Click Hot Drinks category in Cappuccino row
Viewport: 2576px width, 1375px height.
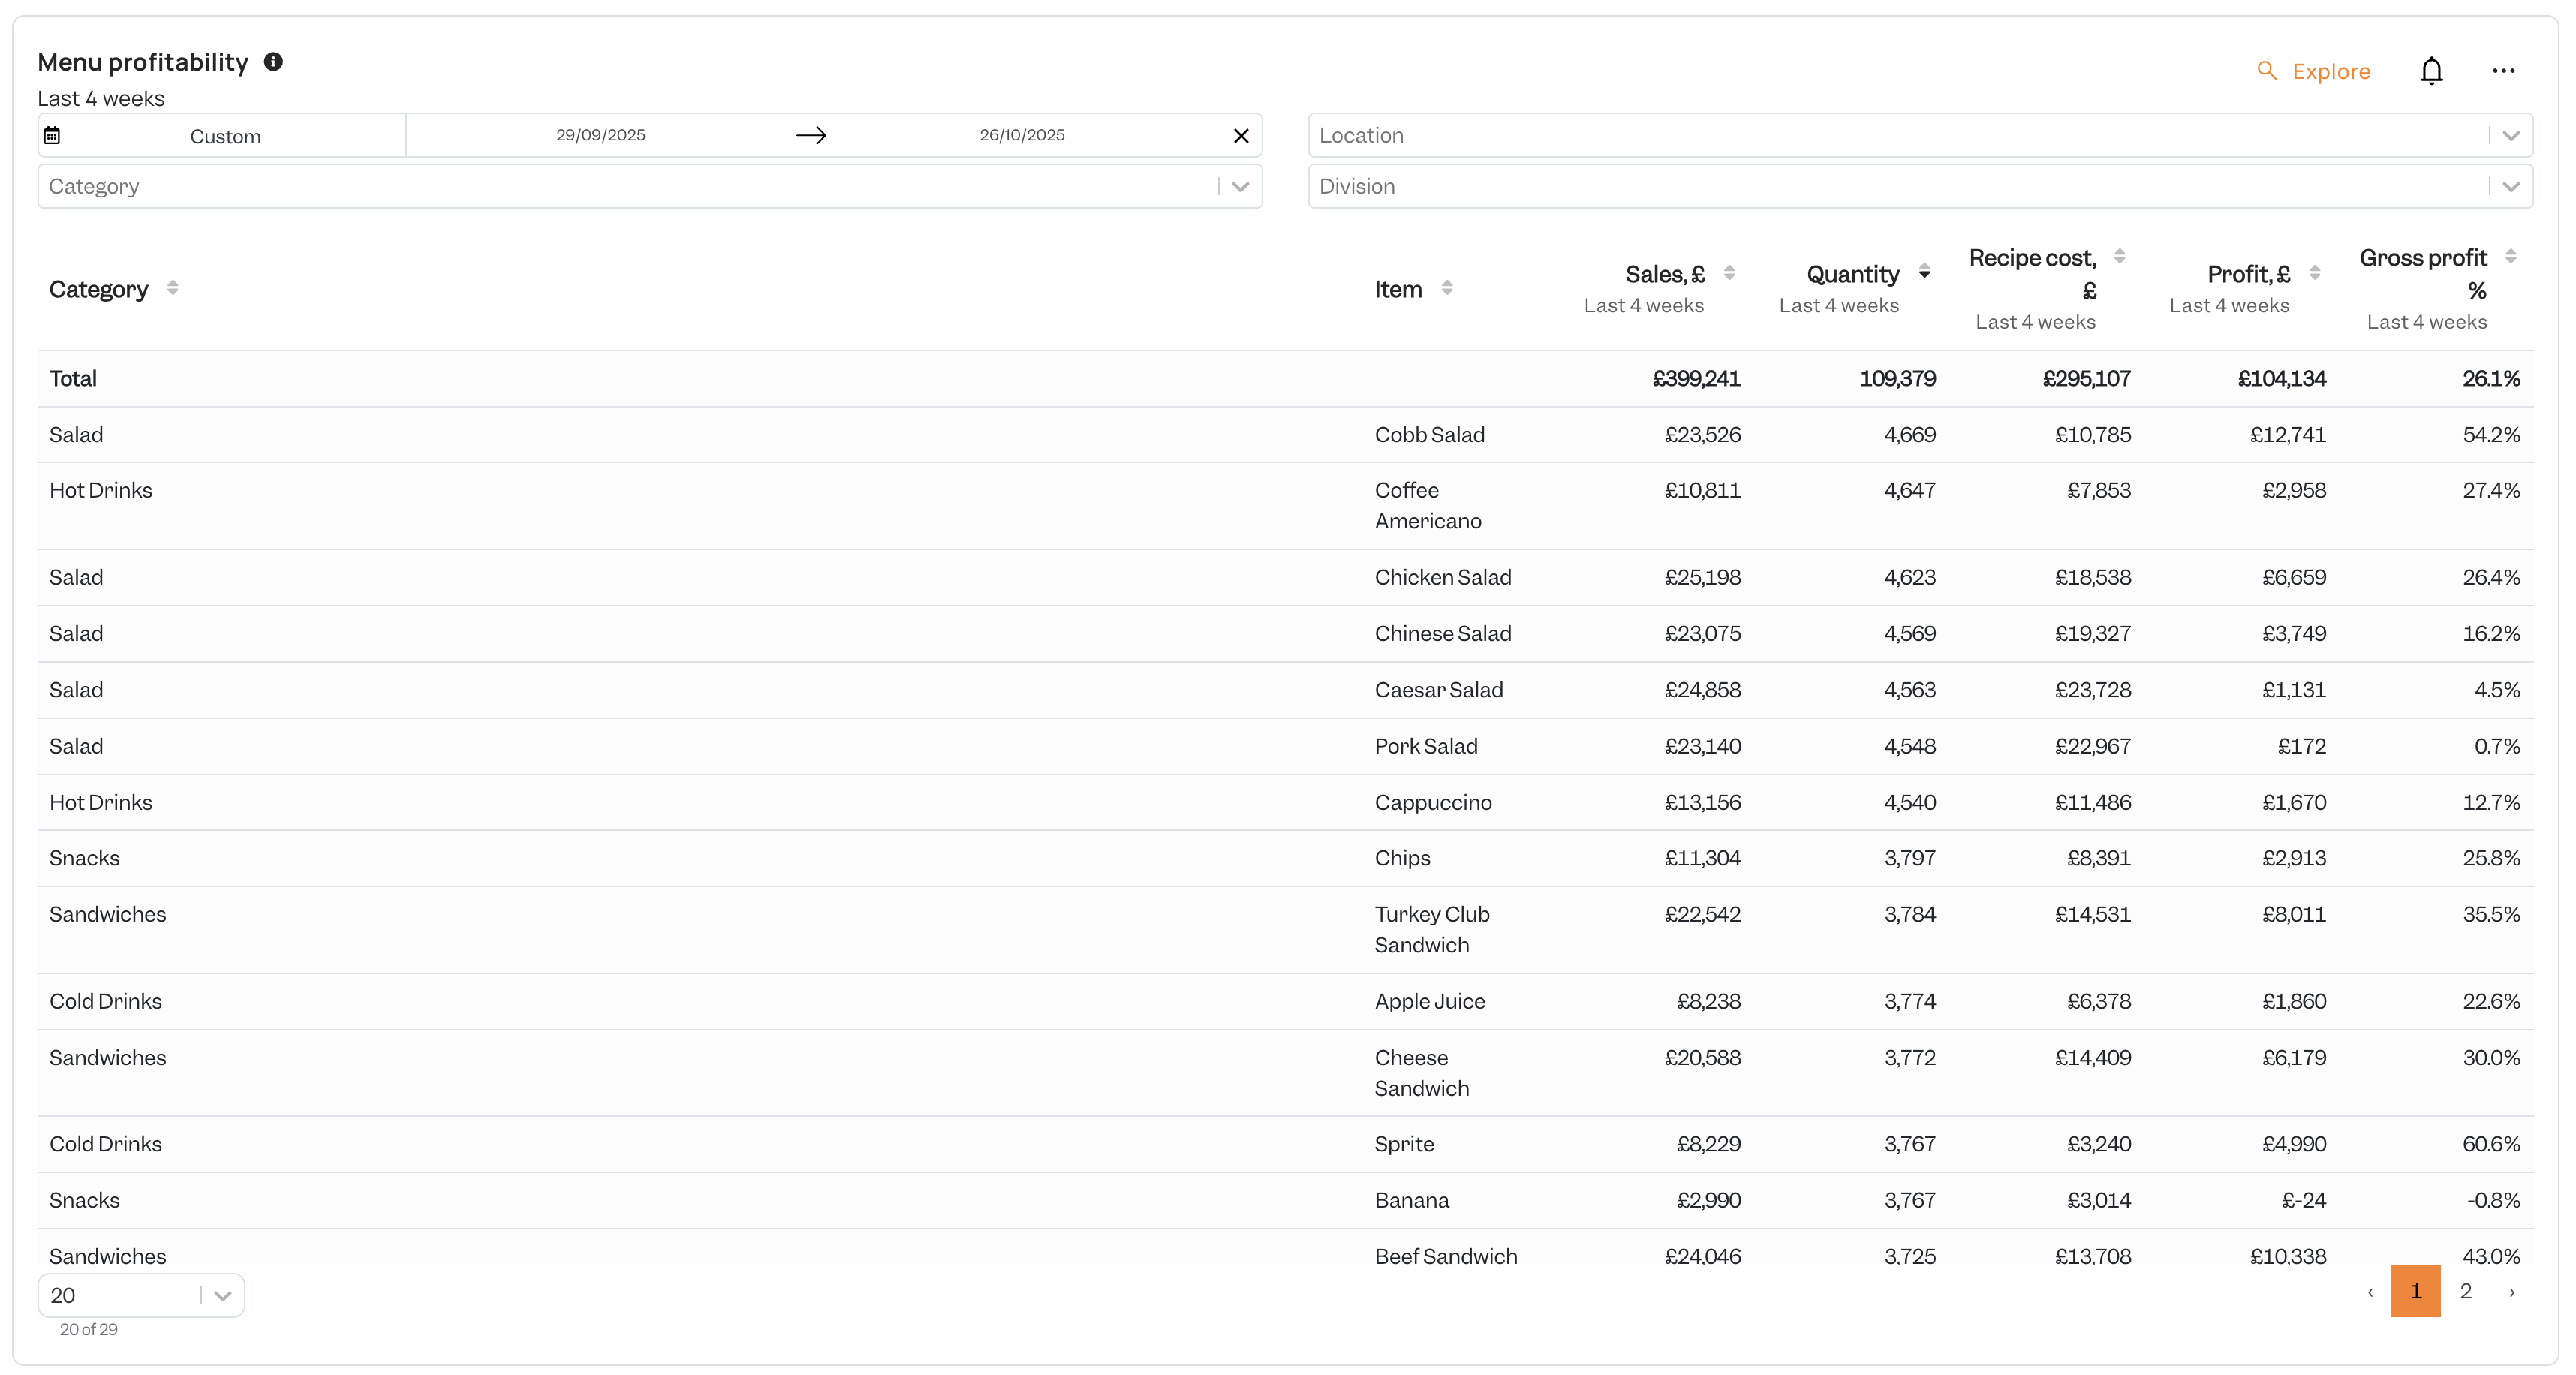(x=100, y=802)
